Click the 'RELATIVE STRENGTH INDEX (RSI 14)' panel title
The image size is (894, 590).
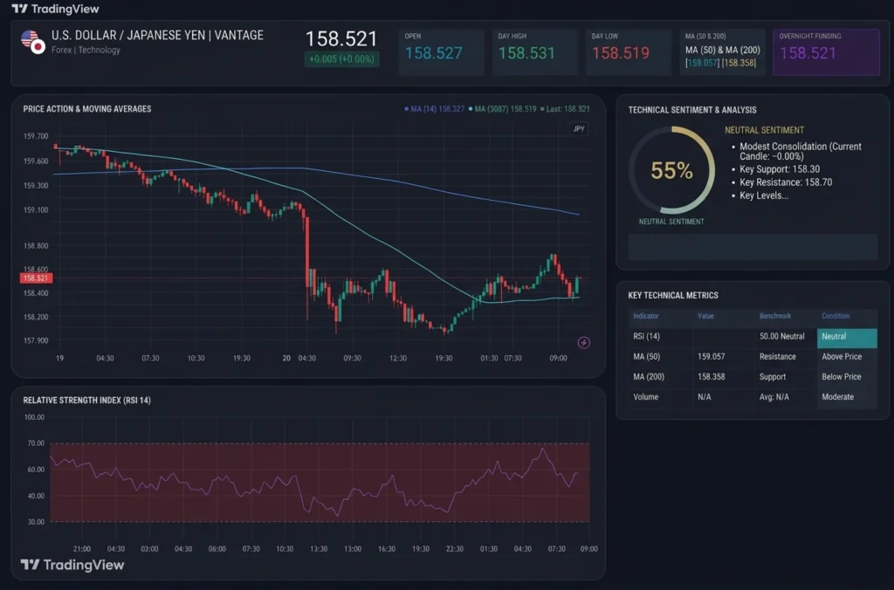[86, 401]
